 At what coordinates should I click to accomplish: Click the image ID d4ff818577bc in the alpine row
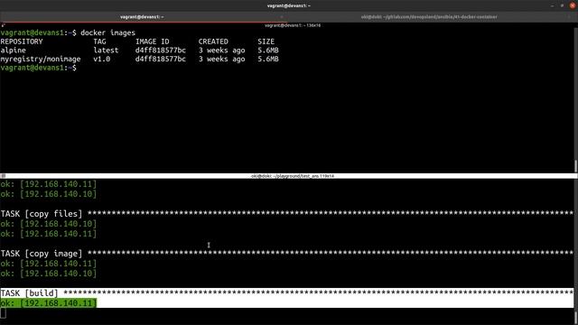[161, 51]
